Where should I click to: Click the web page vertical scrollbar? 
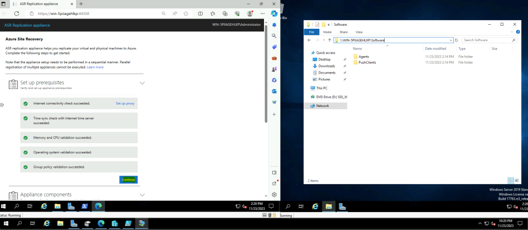(266, 73)
